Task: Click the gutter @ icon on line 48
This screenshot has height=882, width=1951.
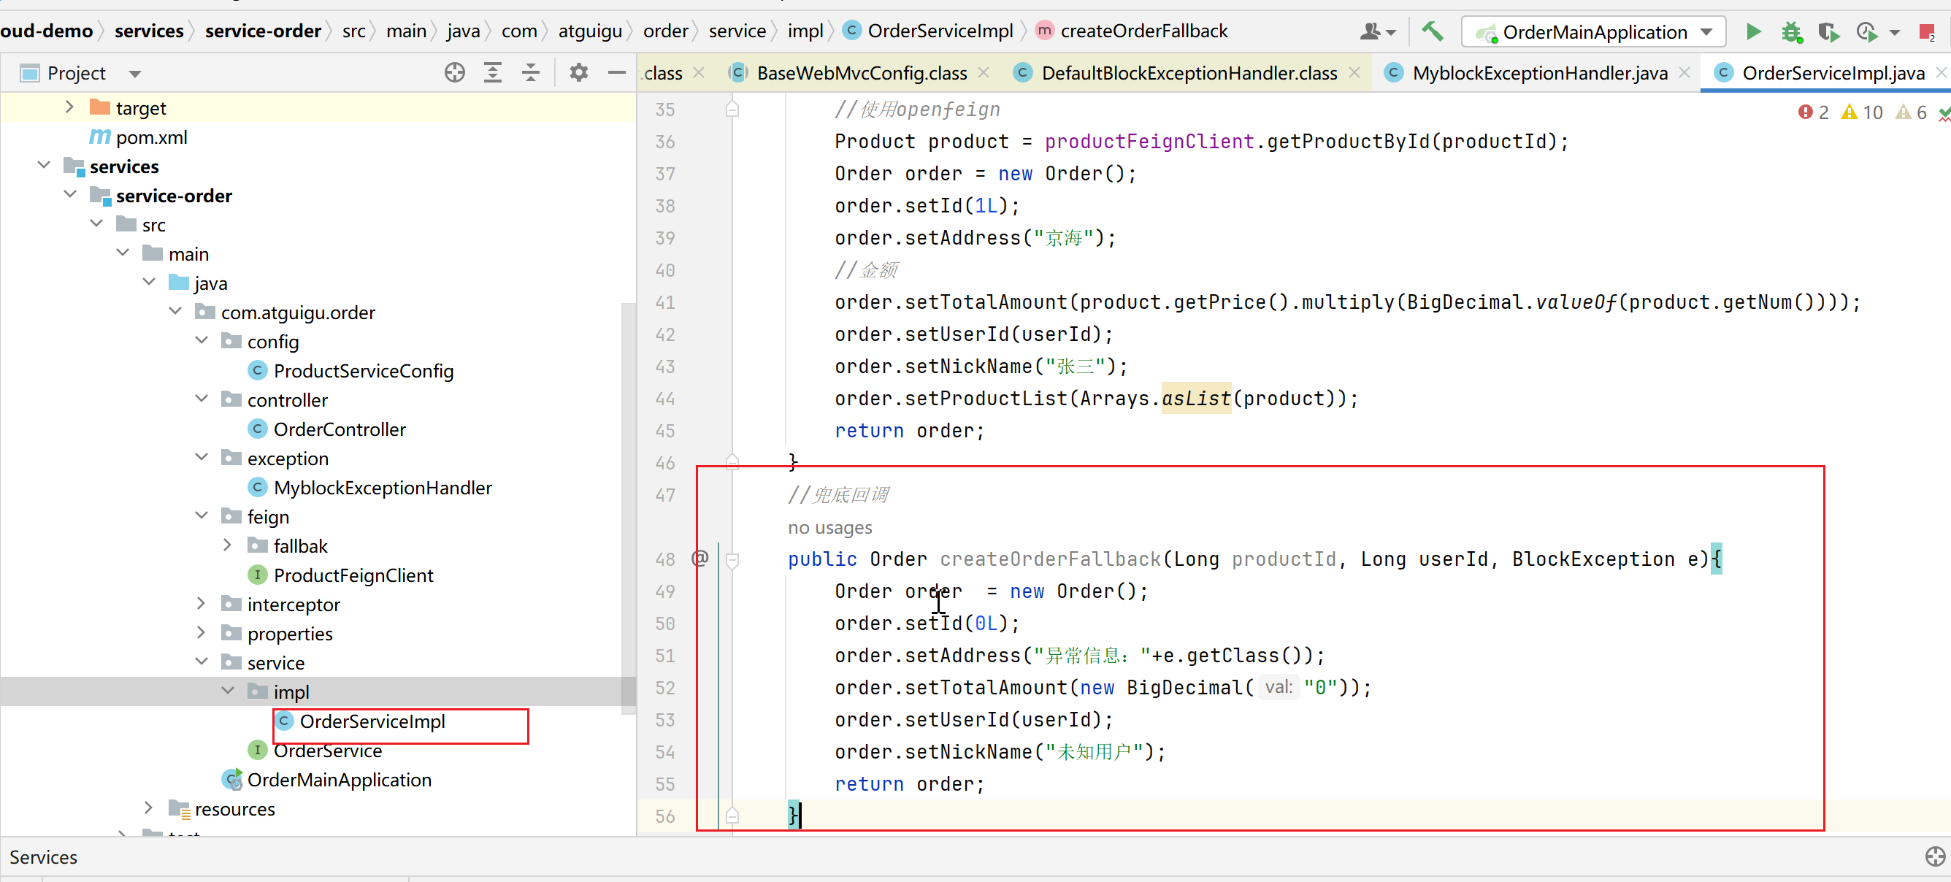Action: click(x=699, y=559)
